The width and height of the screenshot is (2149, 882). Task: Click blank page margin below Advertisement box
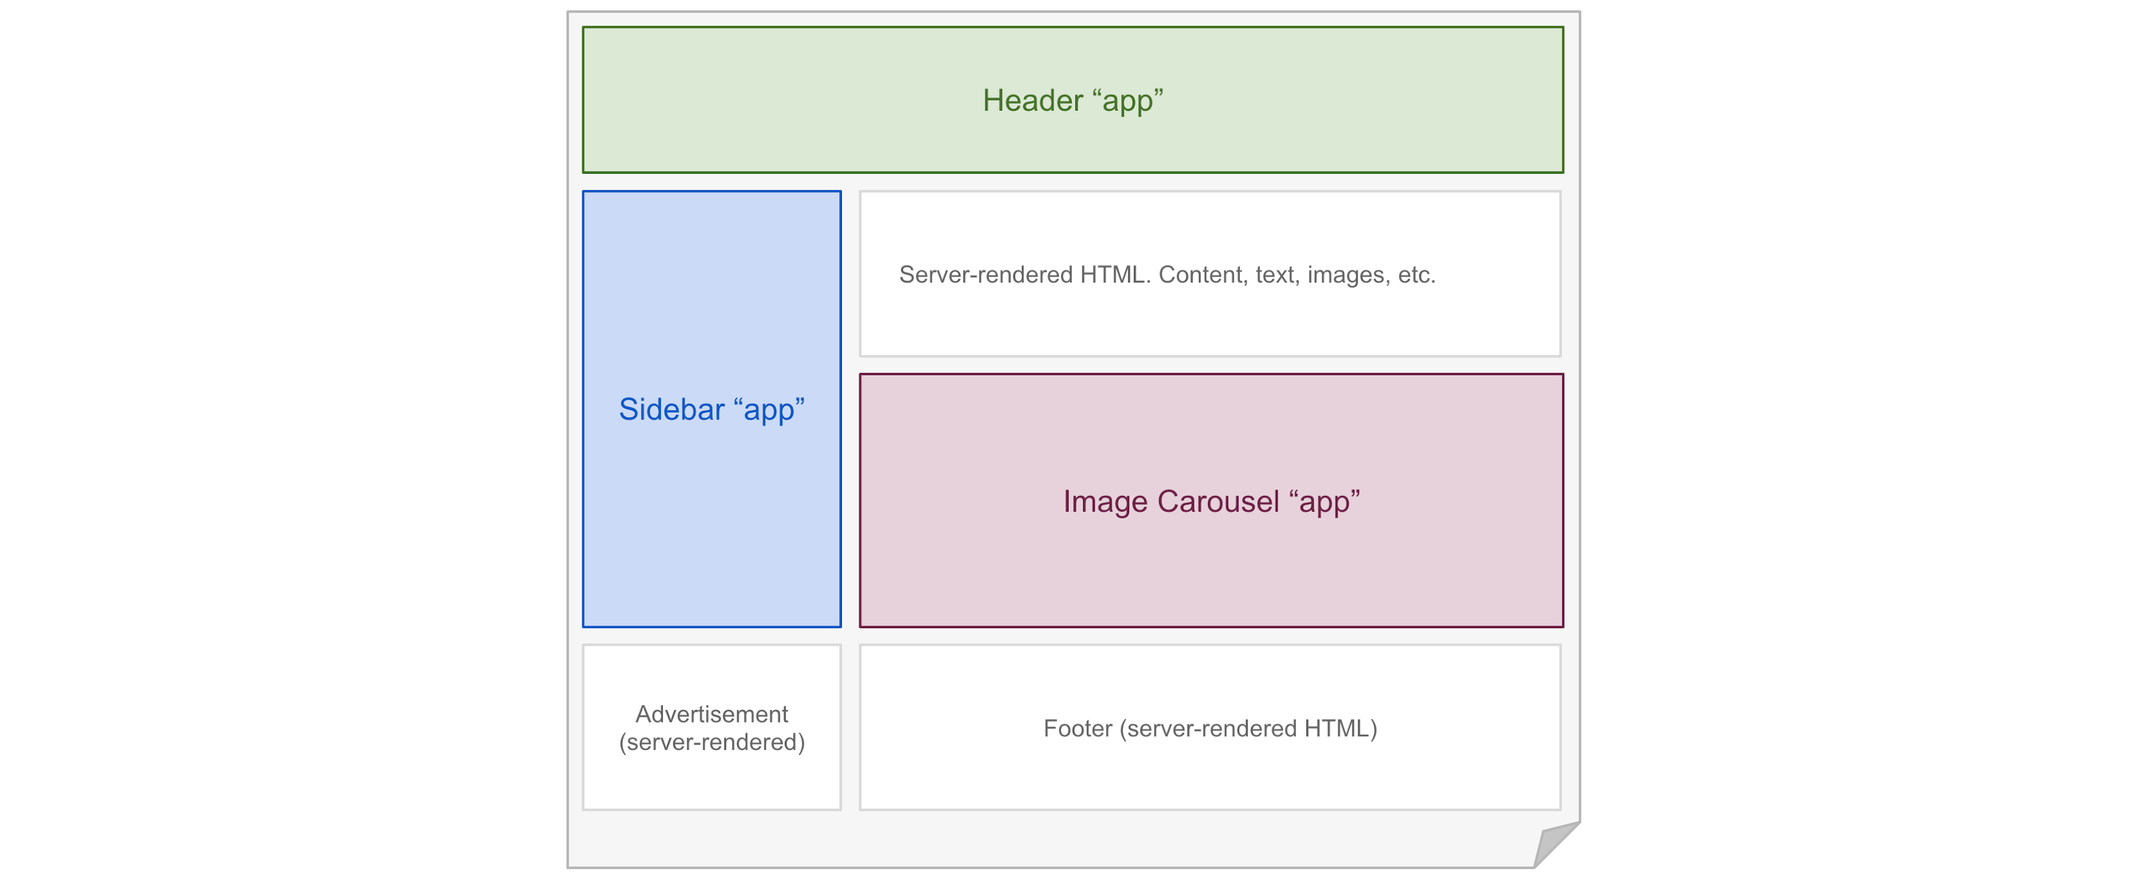(x=710, y=838)
